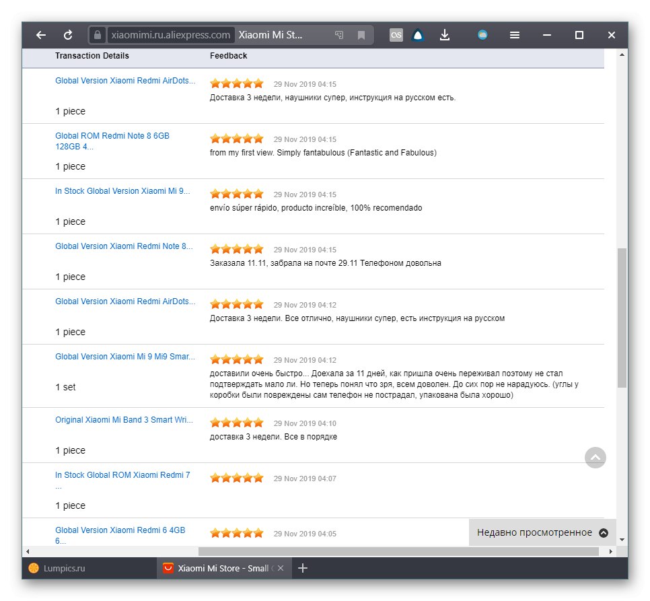Click the Xiaomi Mi St... page title in address bar
This screenshot has height=601, width=650.
tap(270, 35)
